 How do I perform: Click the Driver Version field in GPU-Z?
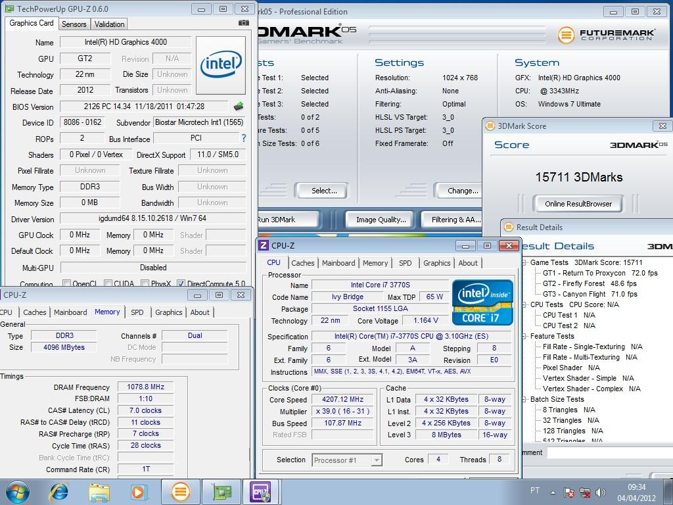pos(152,218)
